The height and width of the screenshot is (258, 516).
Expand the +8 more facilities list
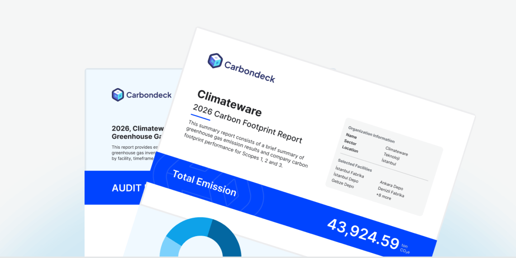383,196
